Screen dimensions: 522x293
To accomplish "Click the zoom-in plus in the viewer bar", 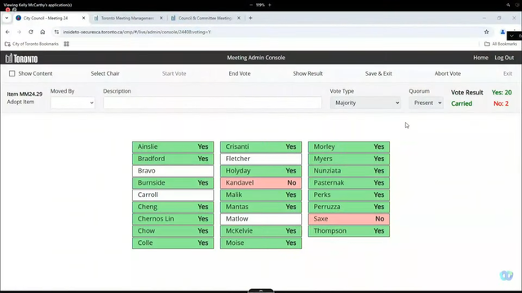I will pos(270,5).
